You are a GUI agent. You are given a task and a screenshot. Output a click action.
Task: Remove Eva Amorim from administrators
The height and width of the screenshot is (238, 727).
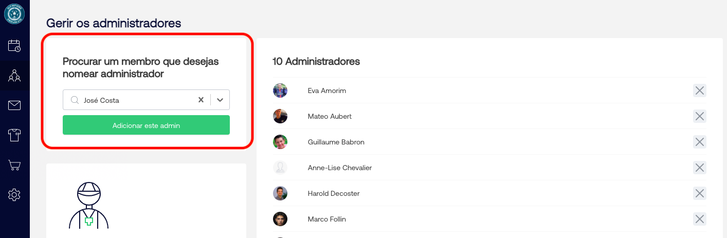[699, 91]
